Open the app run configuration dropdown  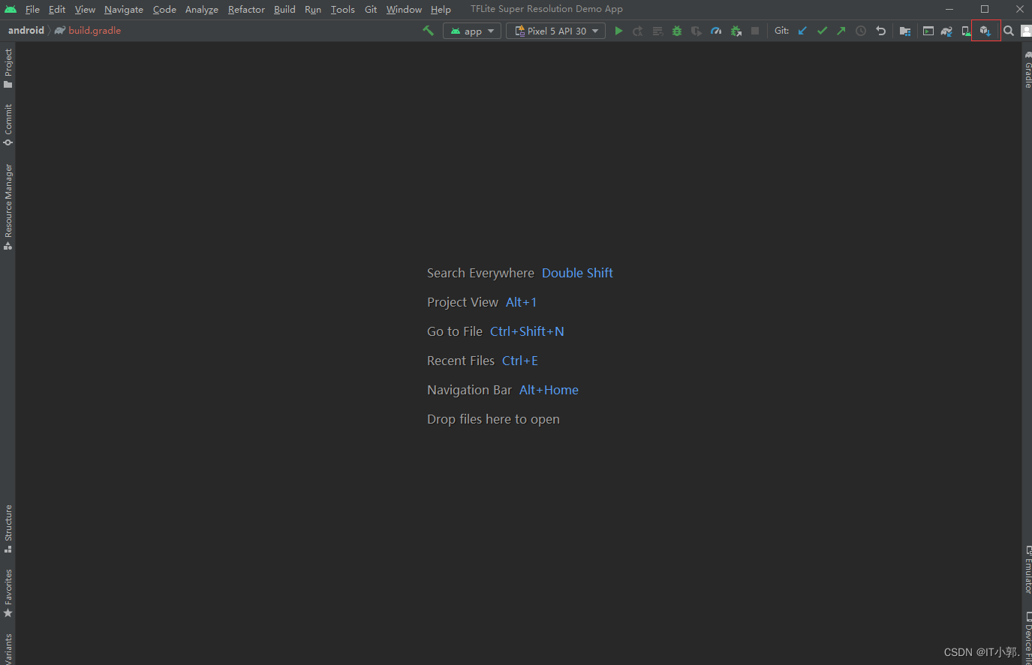(472, 31)
